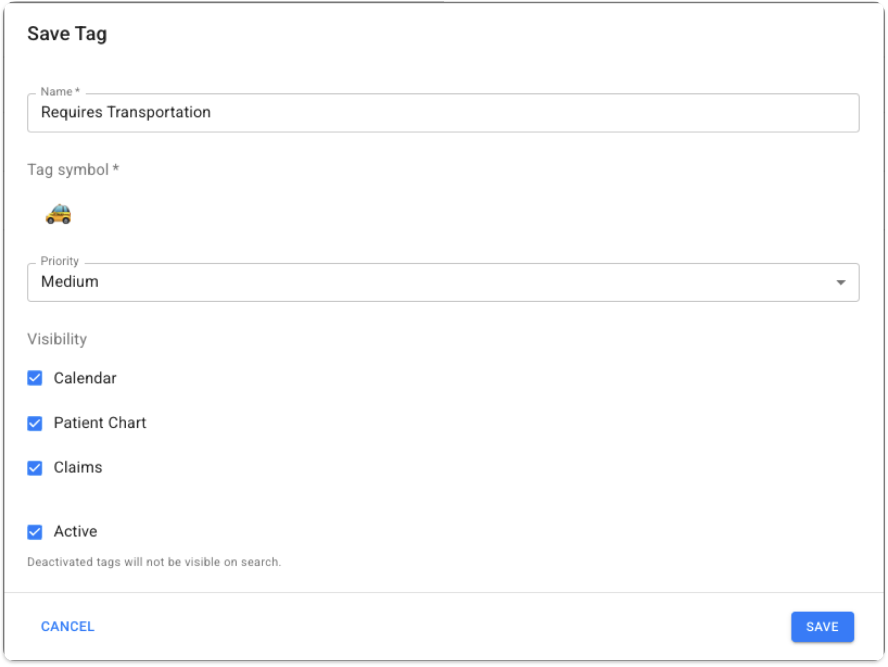The height and width of the screenshot is (667, 888).
Task: Click the Active label text
Action: coord(75,532)
